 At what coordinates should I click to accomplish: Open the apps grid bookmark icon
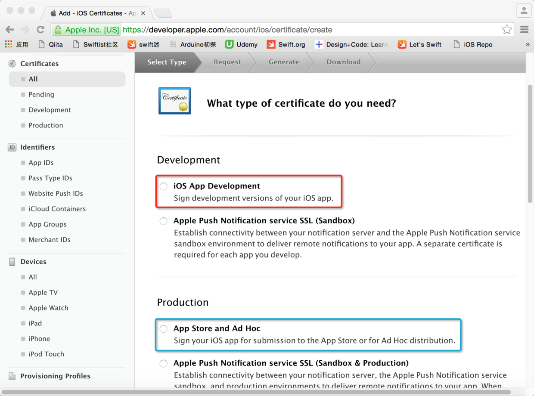(8, 44)
